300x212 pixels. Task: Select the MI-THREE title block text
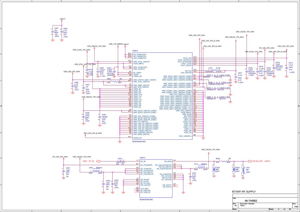251,201
